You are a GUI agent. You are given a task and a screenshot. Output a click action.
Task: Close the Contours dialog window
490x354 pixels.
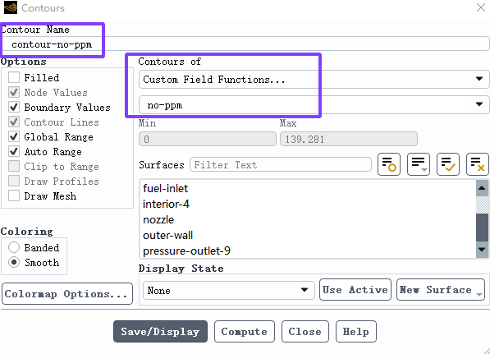click(481, 7)
